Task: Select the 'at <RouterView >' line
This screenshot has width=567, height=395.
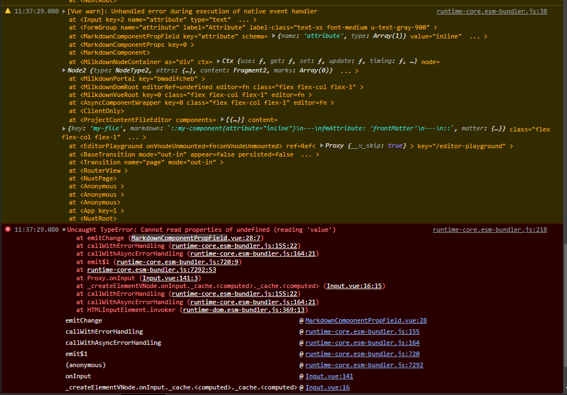Action: click(x=98, y=170)
